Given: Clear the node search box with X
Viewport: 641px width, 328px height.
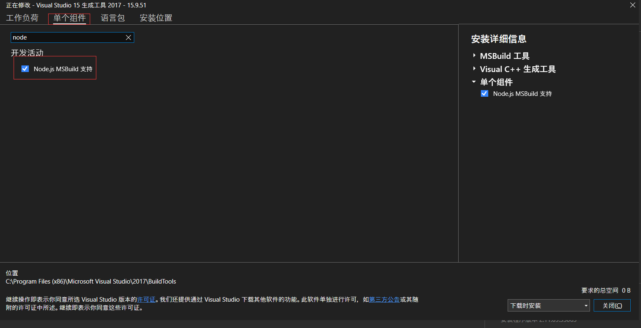Looking at the screenshot, I should point(128,37).
